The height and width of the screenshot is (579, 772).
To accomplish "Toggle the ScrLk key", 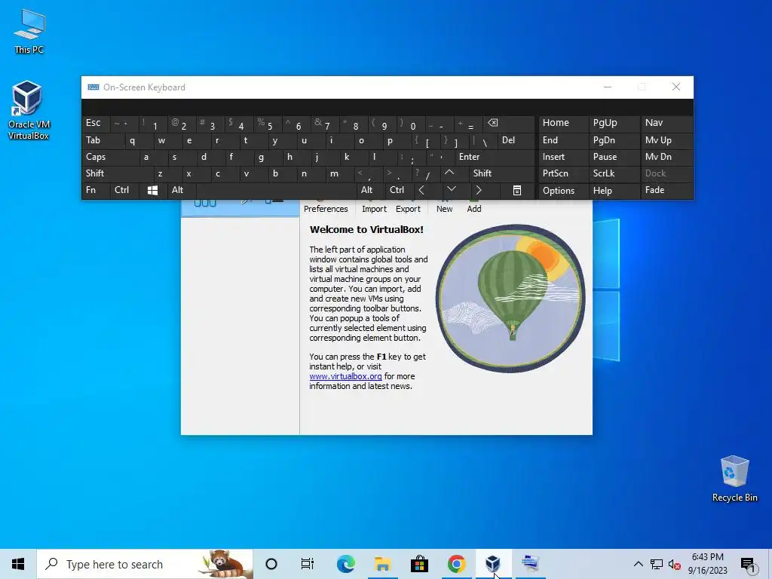I will tap(614, 173).
